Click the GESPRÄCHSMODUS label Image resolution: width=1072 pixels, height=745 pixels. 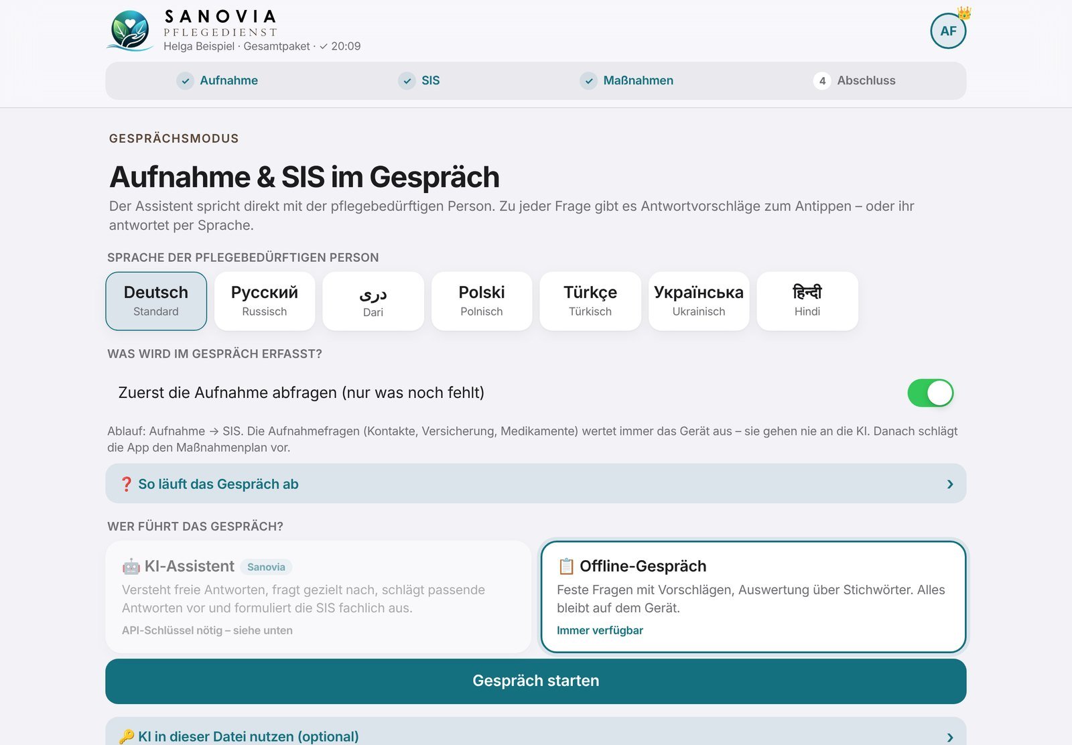[x=174, y=139]
